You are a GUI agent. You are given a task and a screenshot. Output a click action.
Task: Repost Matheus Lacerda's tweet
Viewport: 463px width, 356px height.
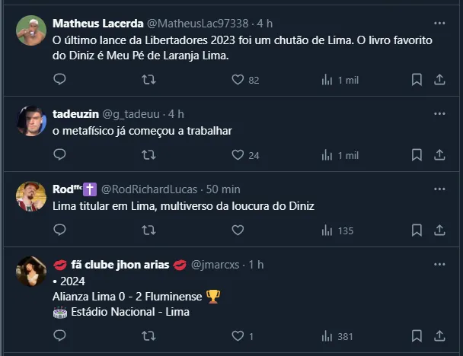click(x=148, y=79)
